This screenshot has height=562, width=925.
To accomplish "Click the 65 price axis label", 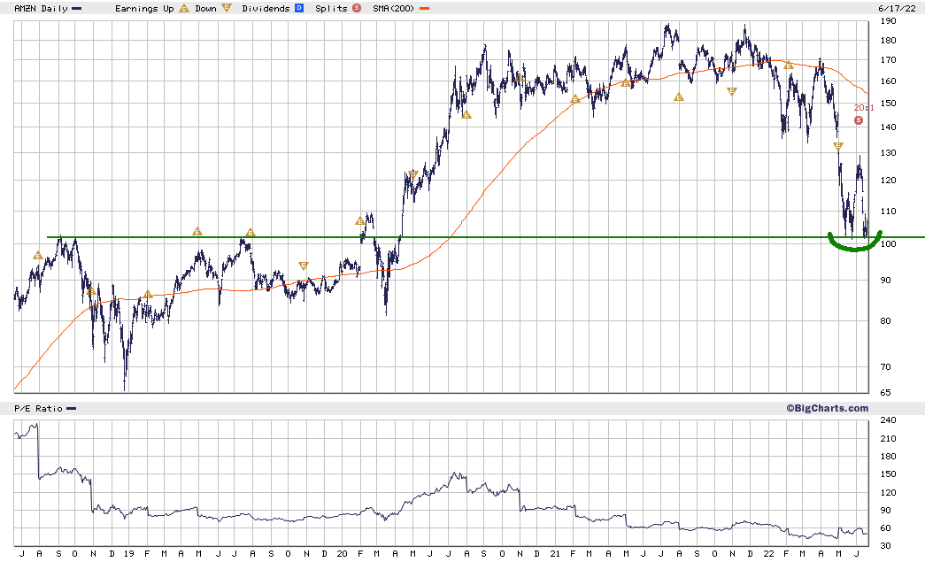I will 885,392.
